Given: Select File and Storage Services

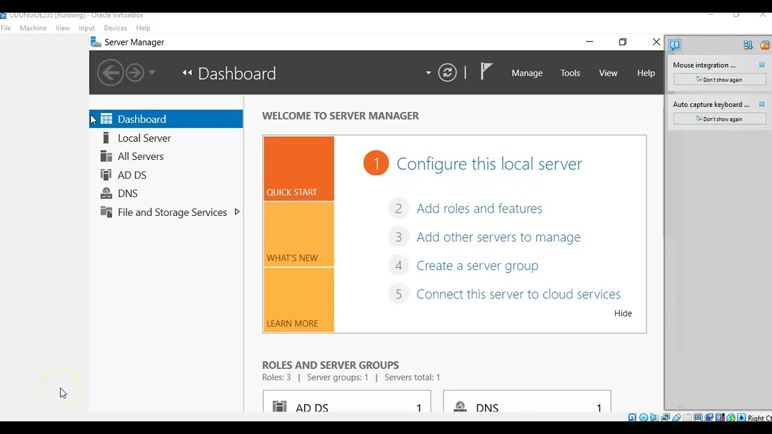Looking at the screenshot, I should (x=166, y=212).
